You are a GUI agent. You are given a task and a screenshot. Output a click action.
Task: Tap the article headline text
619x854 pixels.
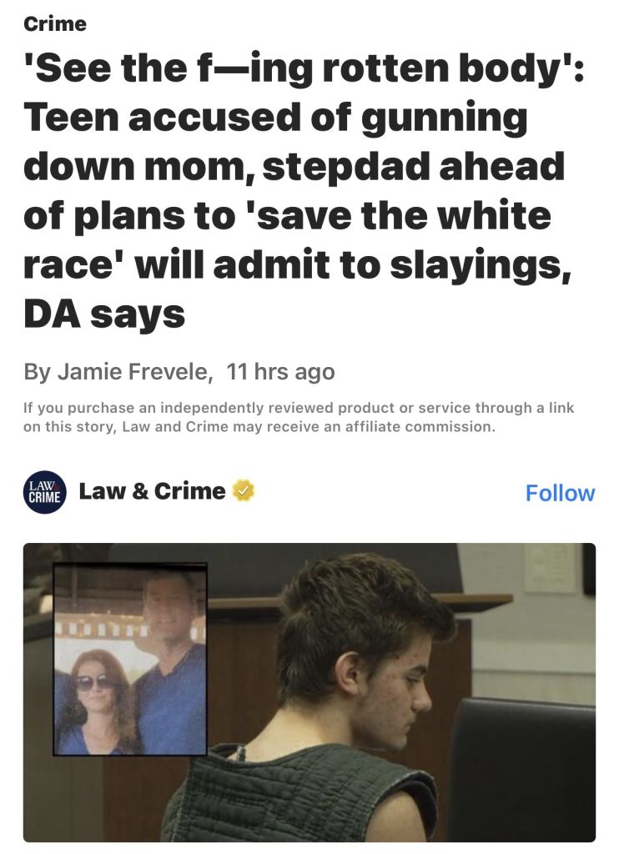304,190
